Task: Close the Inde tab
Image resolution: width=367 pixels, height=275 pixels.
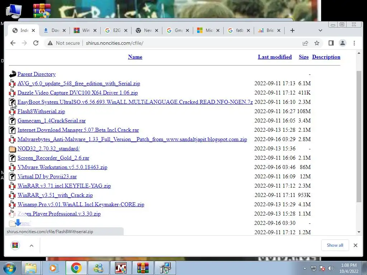Action: pyautogui.click(x=33, y=30)
